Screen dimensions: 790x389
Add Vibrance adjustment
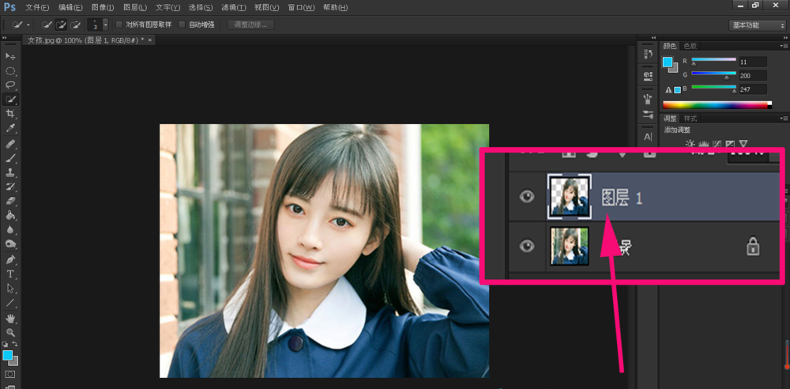pos(743,144)
